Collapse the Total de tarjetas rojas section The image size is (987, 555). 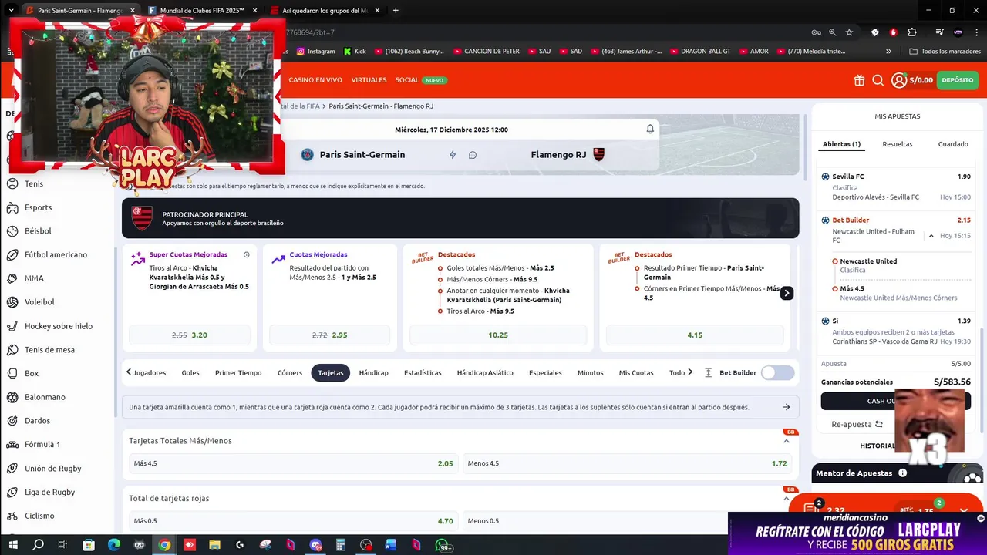pos(787,499)
